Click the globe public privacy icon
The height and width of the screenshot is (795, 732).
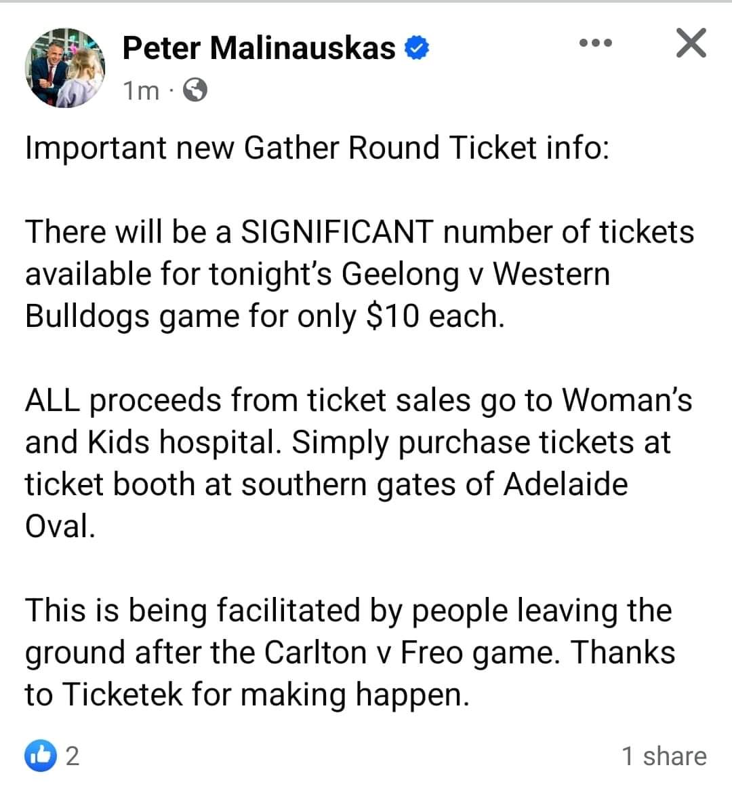pos(195,90)
